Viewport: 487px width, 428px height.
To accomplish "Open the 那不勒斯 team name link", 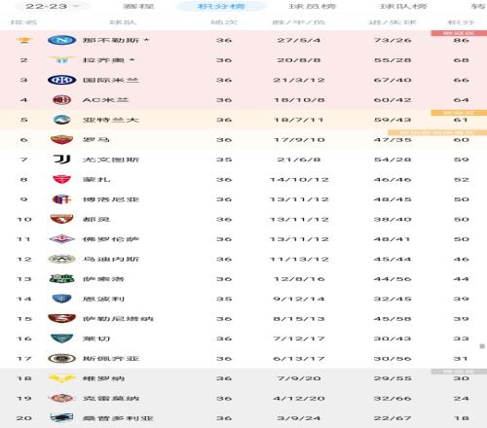I will pyautogui.click(x=111, y=40).
